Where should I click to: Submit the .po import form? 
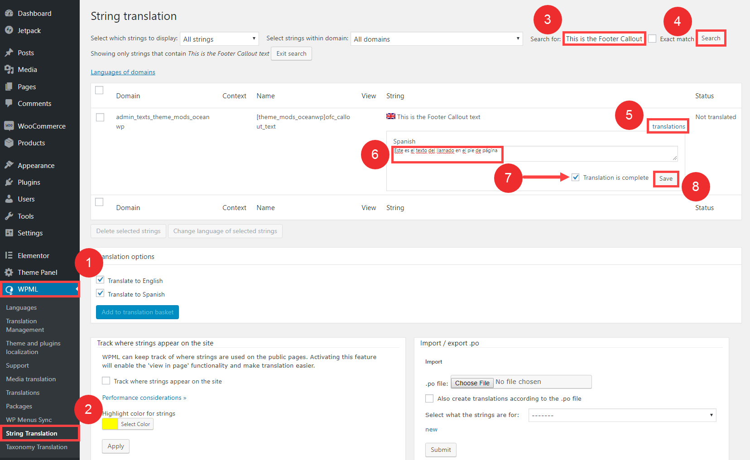click(441, 450)
